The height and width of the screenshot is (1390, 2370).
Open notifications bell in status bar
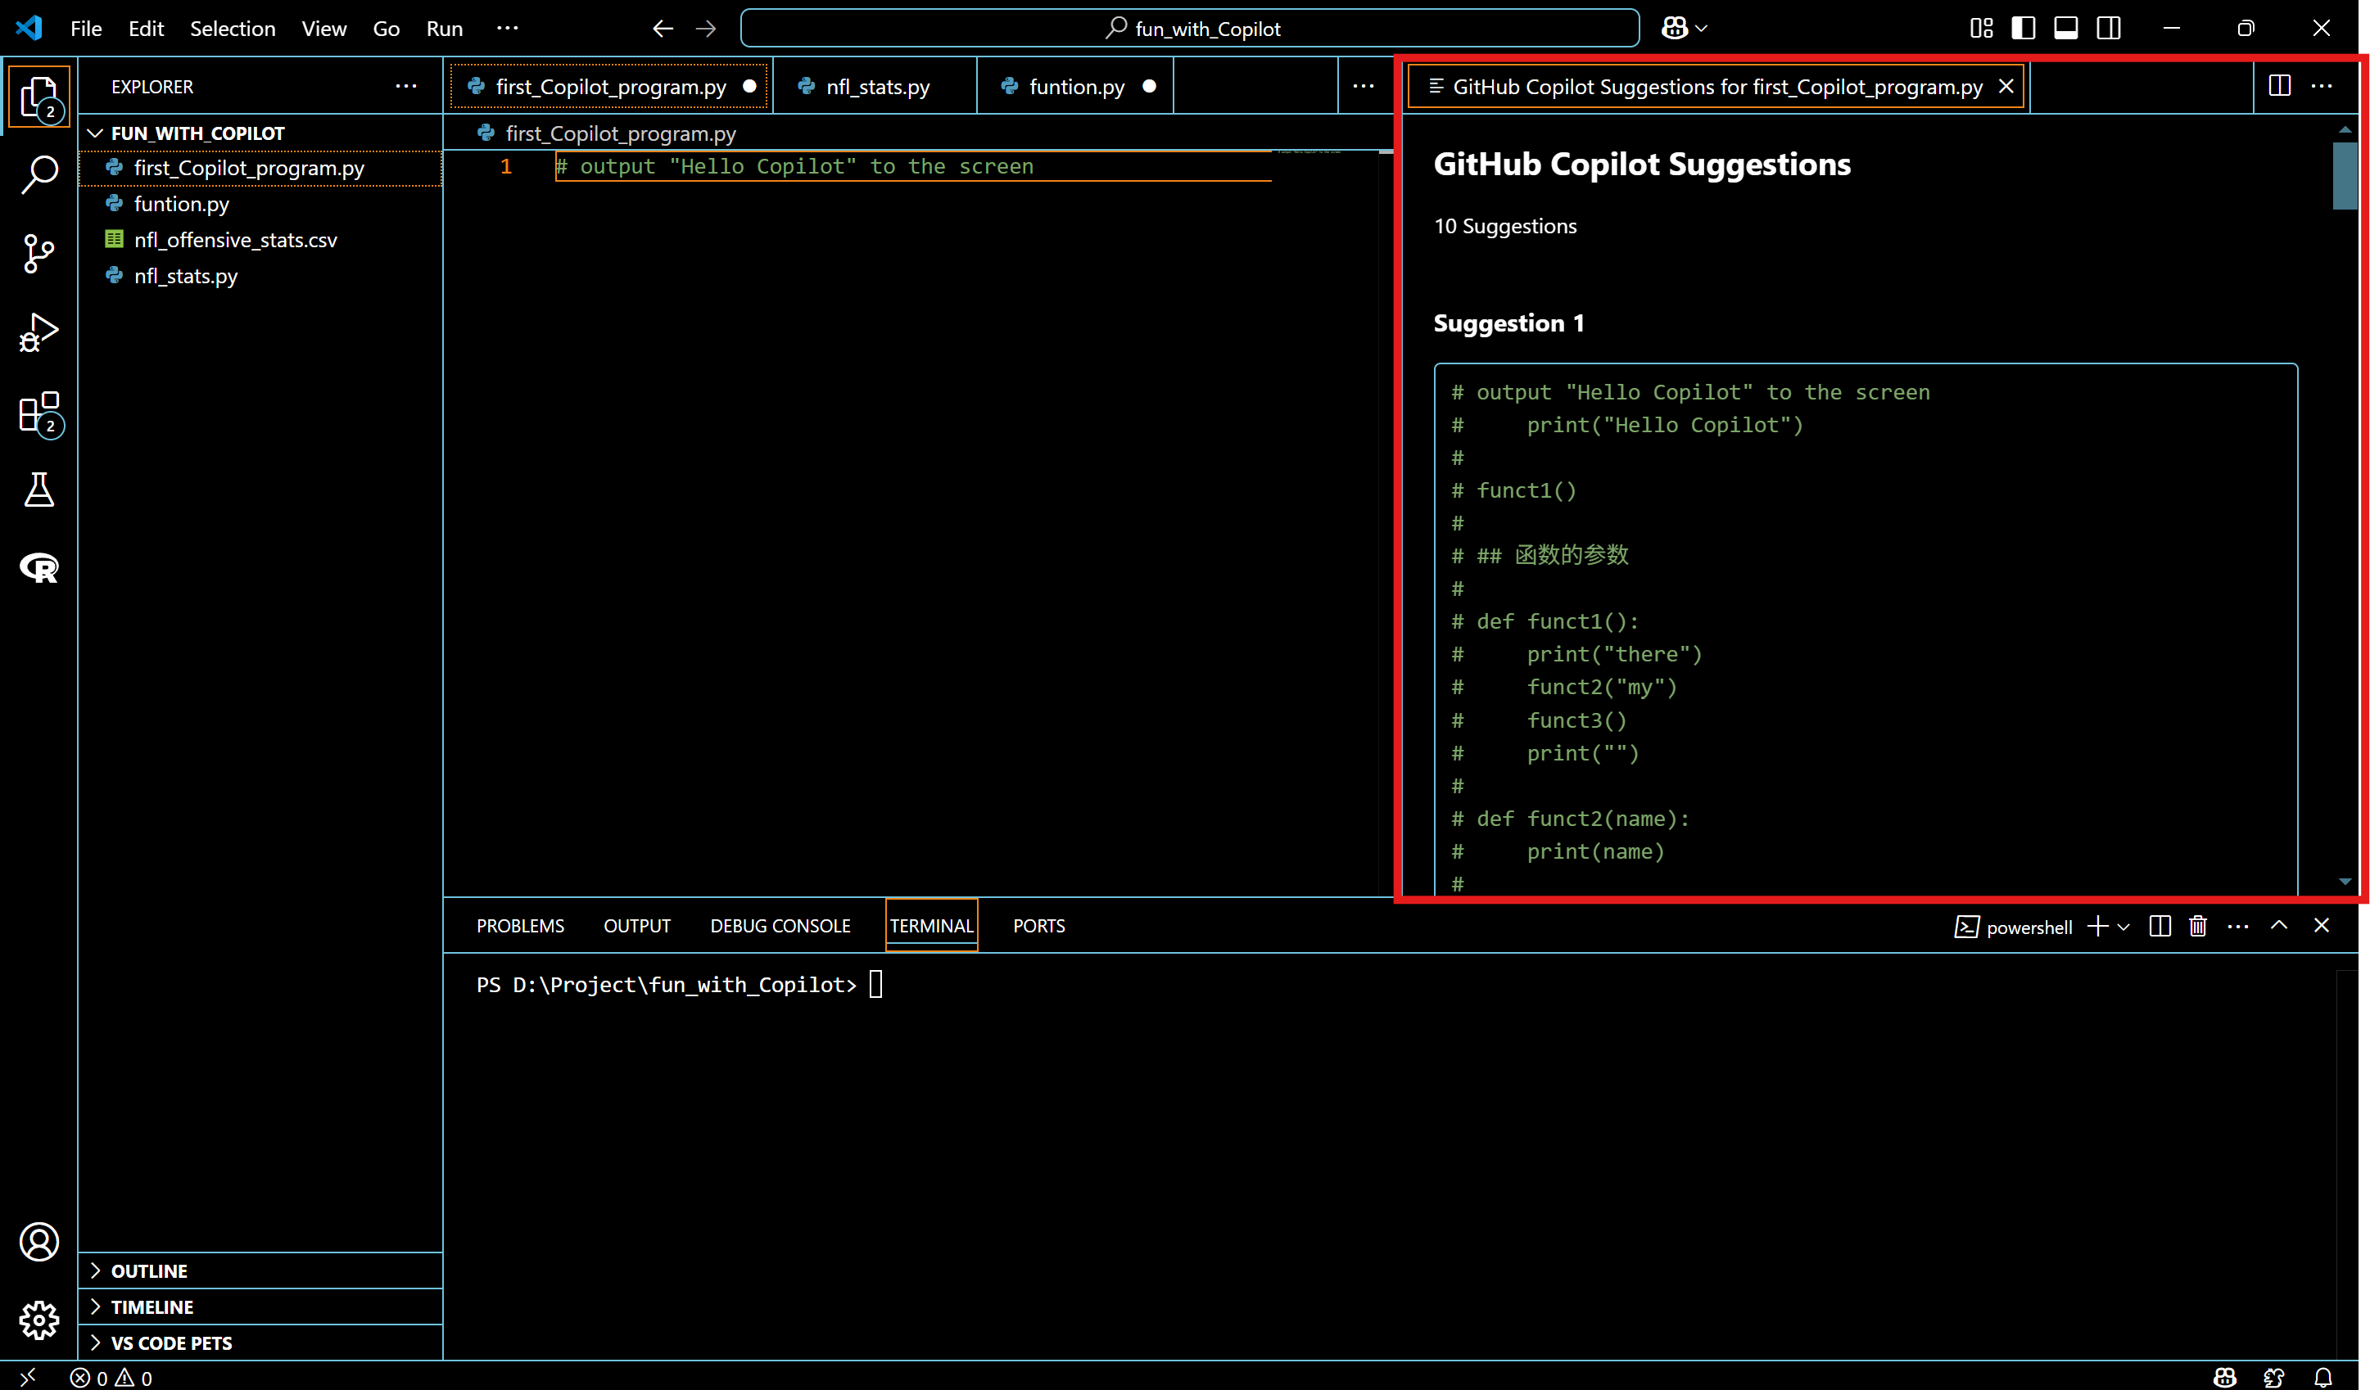pyautogui.click(x=2323, y=1377)
